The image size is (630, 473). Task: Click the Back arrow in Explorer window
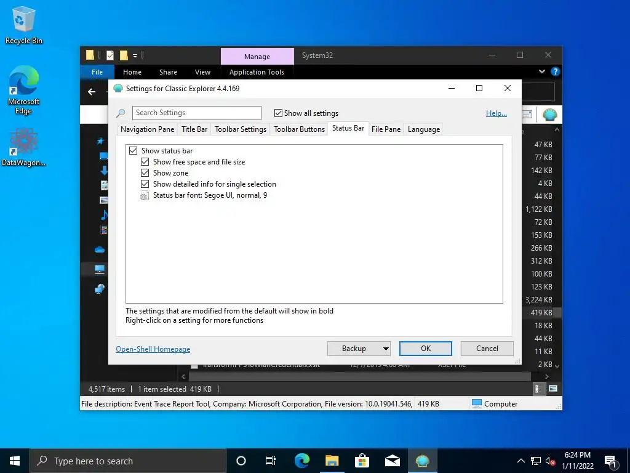[x=92, y=92]
